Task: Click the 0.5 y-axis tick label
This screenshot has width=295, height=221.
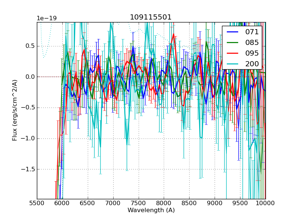Action: pos(30,46)
